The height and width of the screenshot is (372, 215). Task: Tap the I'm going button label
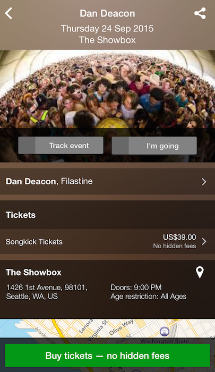coord(162,146)
